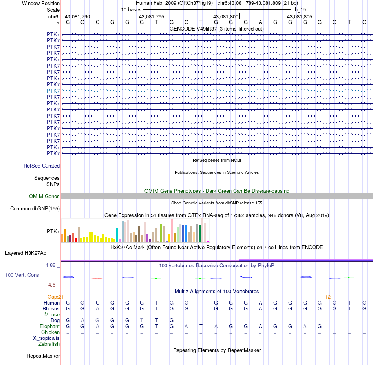
Task: Click the A base in Dog alignment row
Action: click(82, 321)
